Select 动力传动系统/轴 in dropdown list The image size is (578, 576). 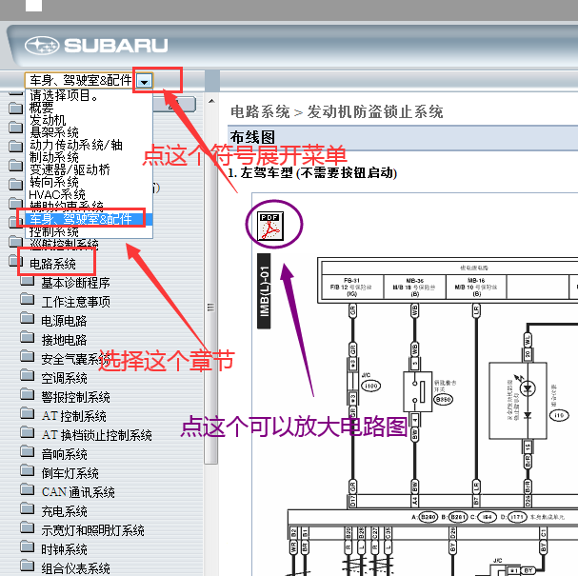75,145
